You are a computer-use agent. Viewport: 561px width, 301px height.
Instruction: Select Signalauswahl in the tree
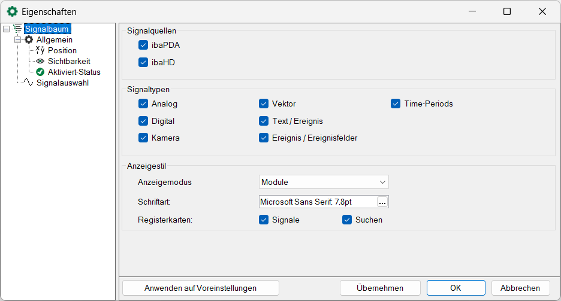(62, 83)
